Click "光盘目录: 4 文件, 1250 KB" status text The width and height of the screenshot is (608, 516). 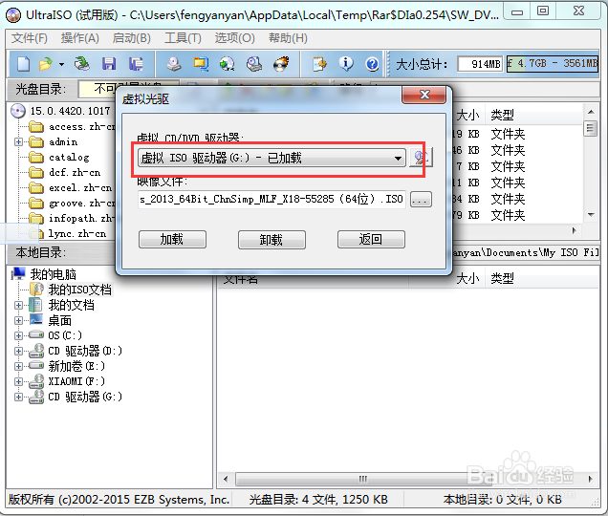(318, 500)
